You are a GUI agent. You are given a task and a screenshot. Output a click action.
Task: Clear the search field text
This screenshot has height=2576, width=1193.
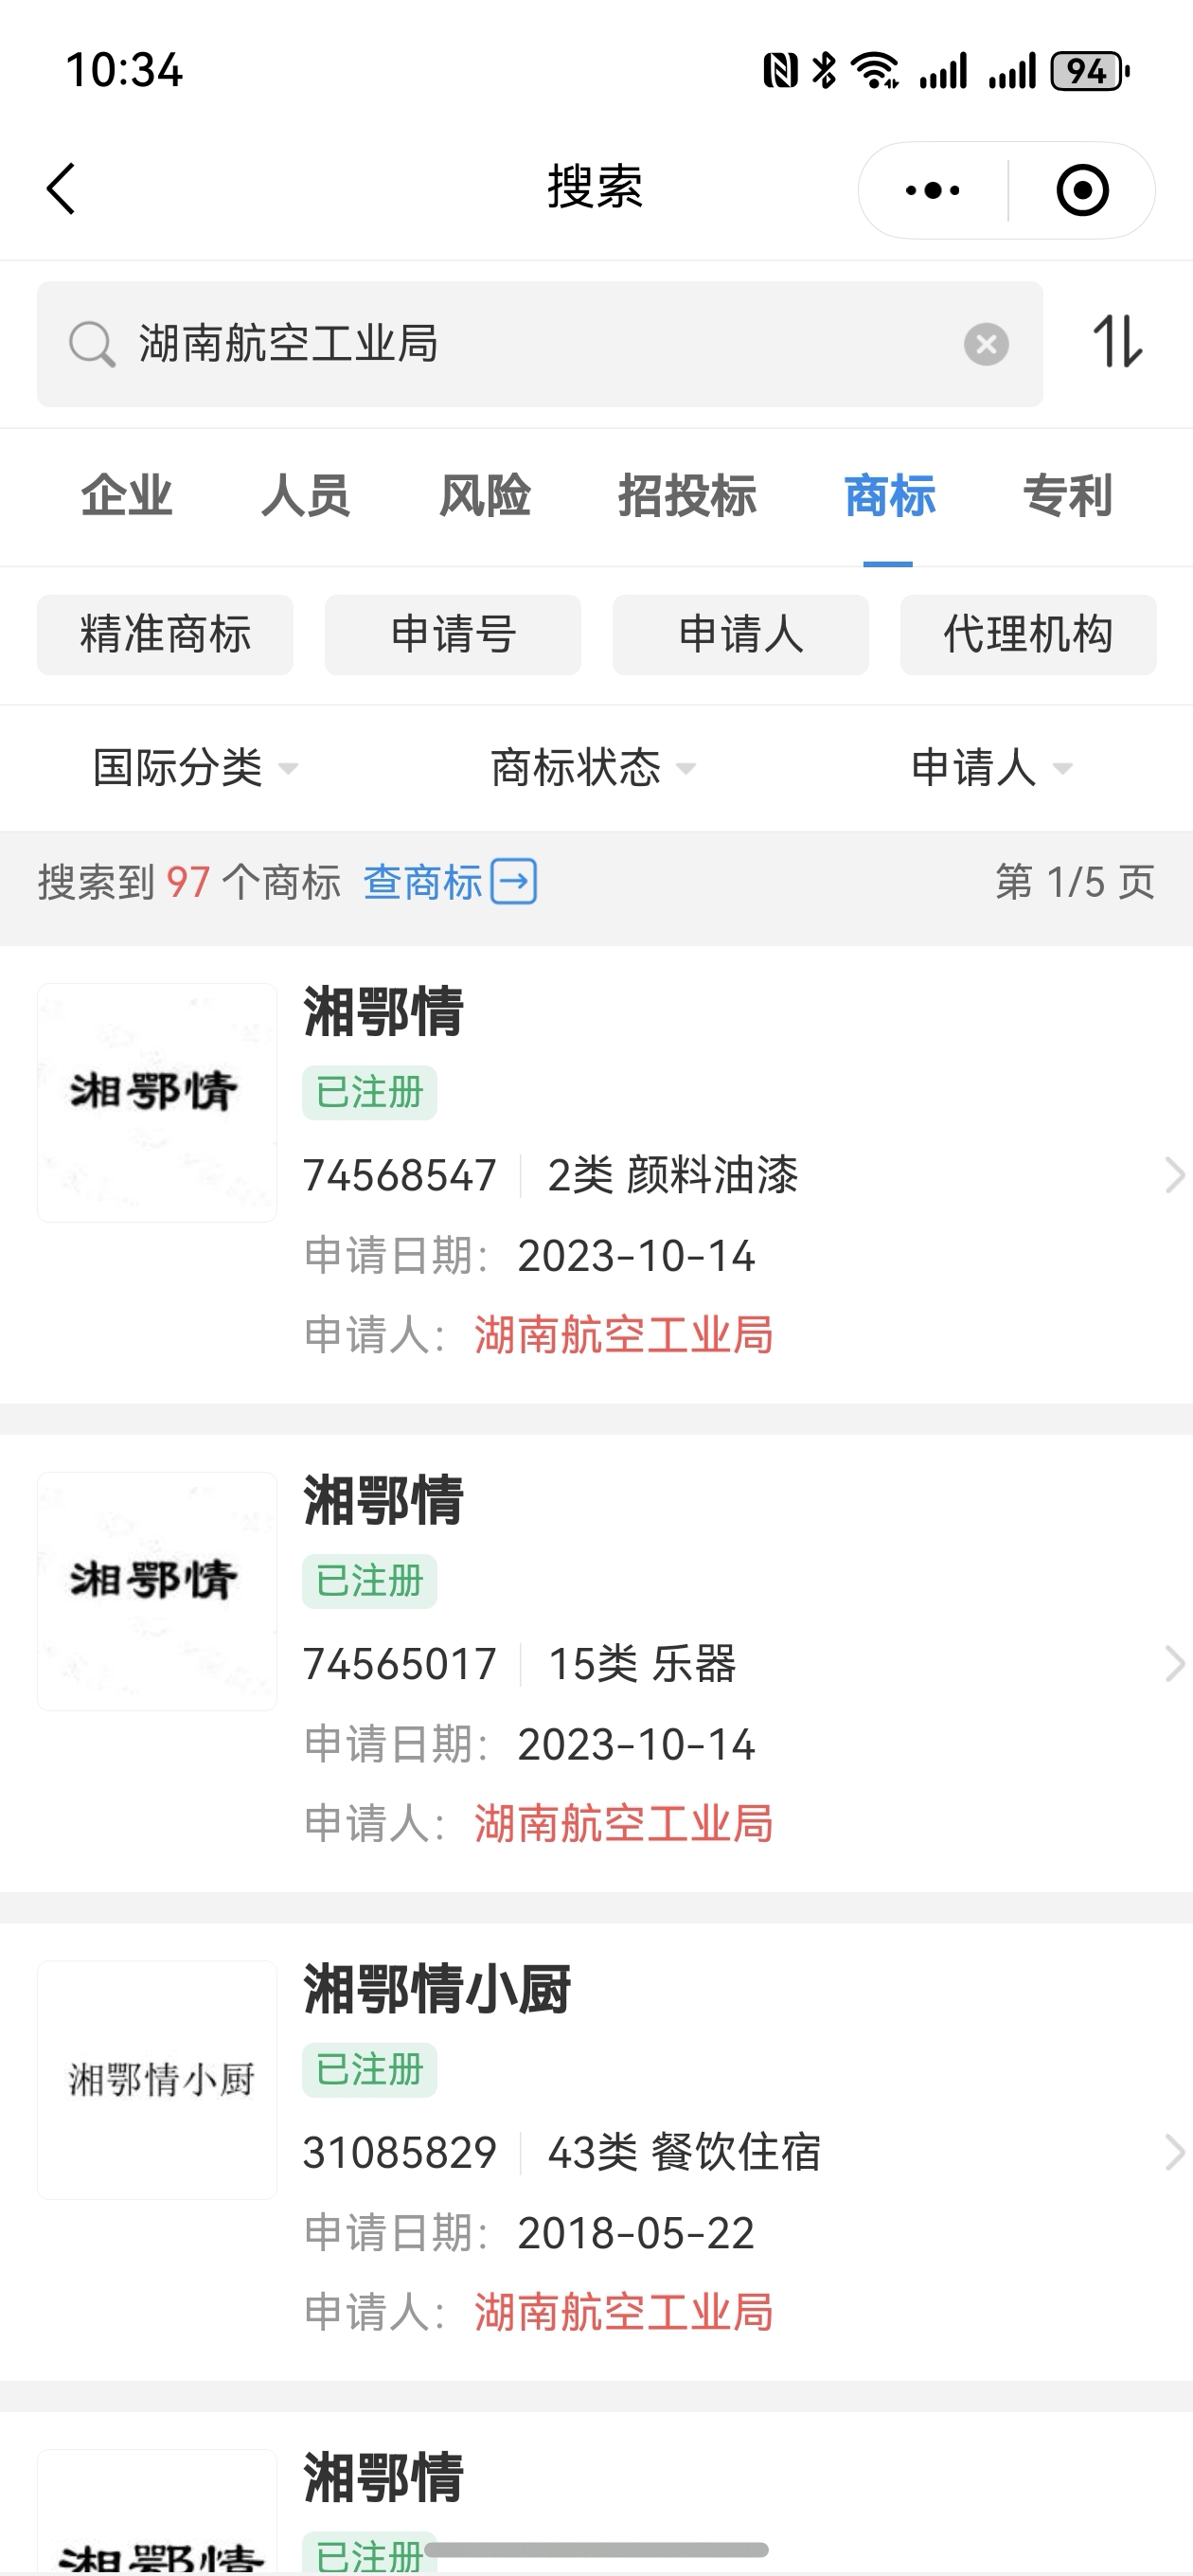click(x=985, y=344)
